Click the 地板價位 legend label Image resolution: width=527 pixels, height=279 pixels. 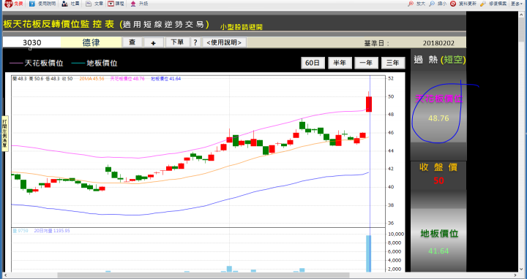click(x=102, y=63)
